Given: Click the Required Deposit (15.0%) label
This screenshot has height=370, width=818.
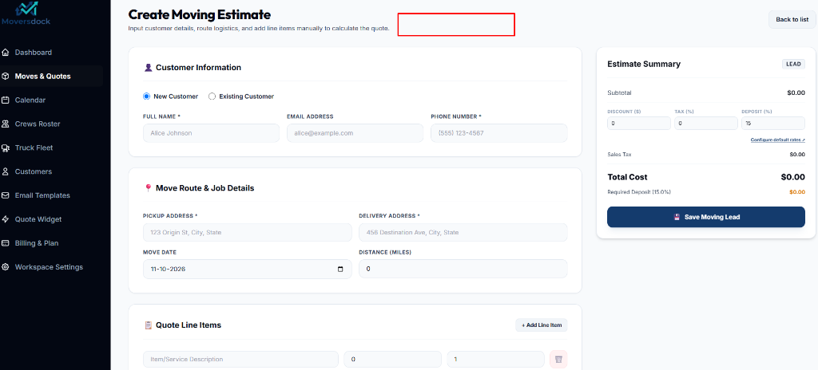Looking at the screenshot, I should pyautogui.click(x=639, y=192).
